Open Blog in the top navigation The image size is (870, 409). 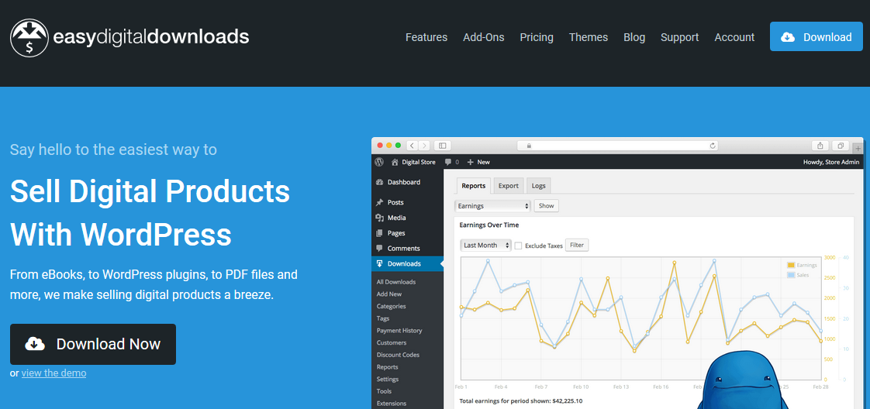pyautogui.click(x=634, y=37)
